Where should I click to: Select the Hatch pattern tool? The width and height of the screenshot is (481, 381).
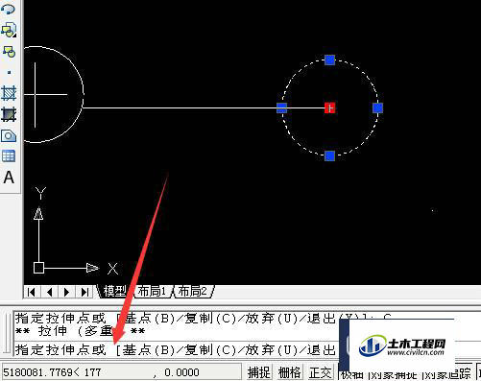point(9,93)
